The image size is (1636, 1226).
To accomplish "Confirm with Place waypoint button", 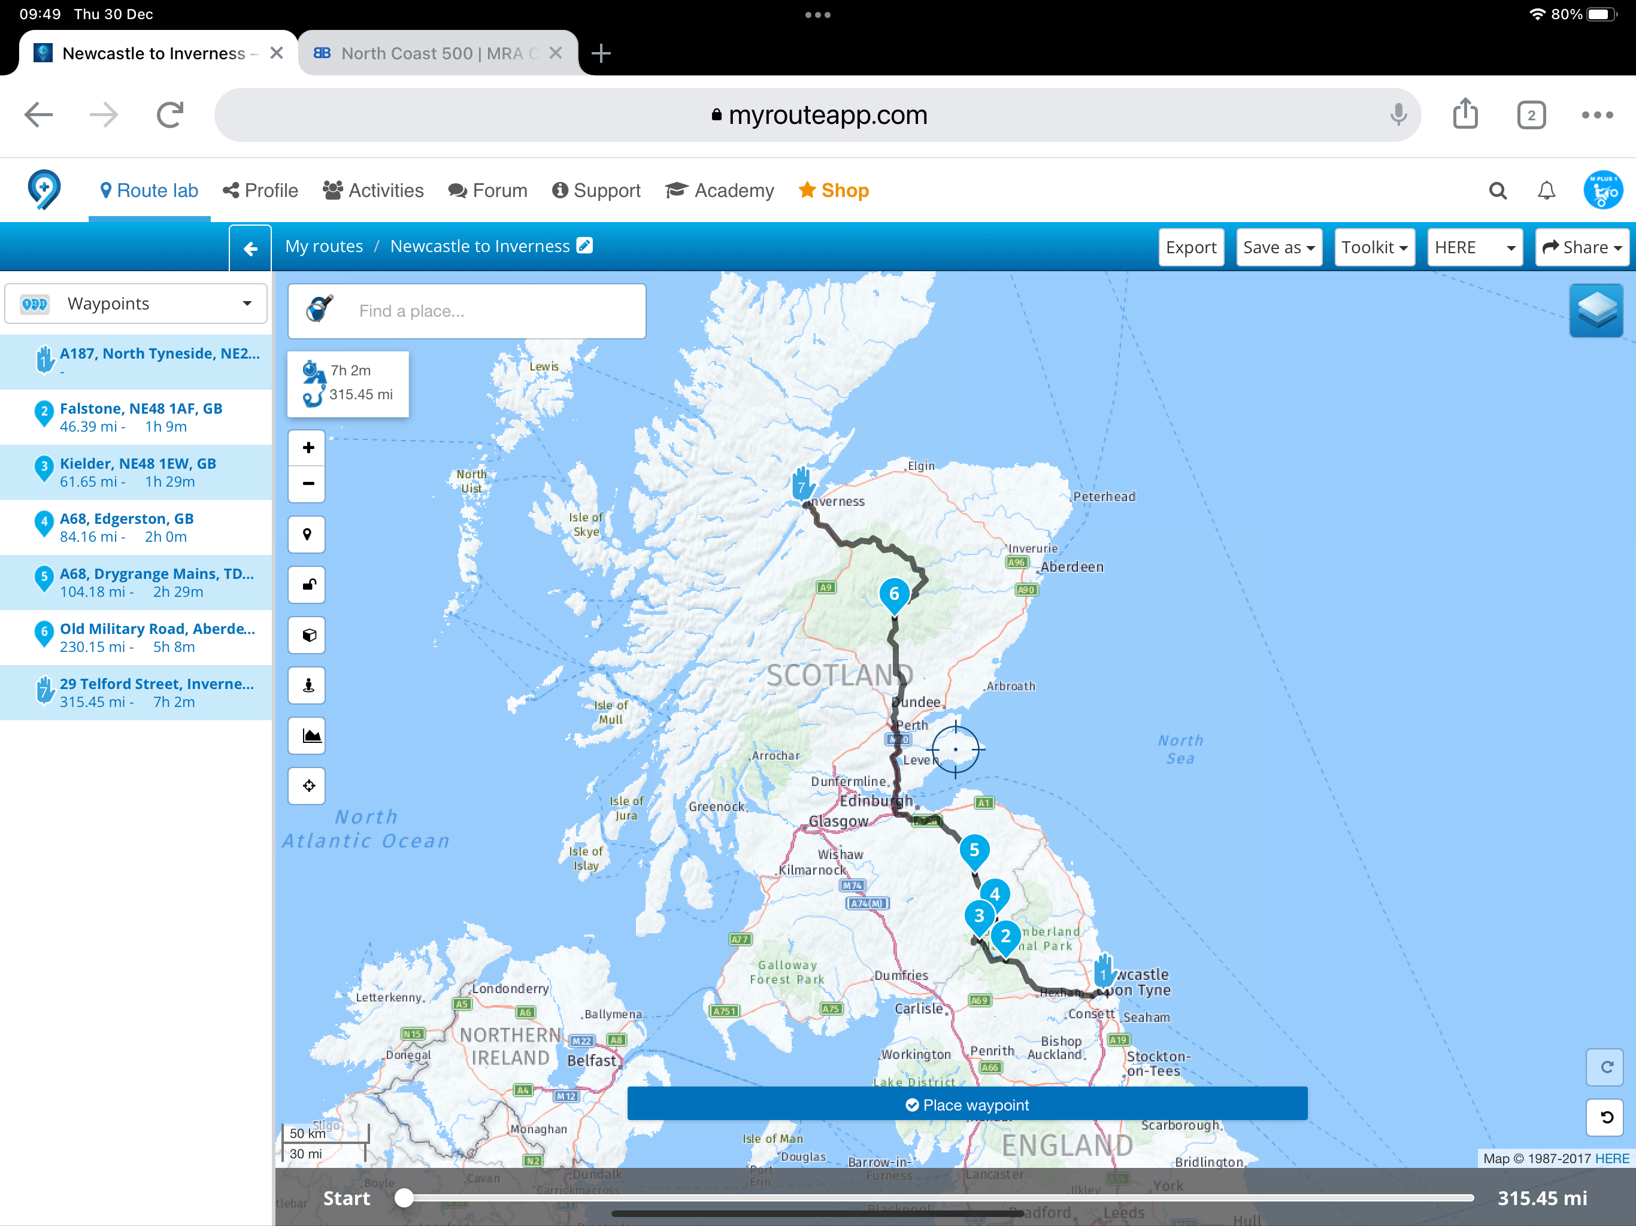I will point(967,1104).
